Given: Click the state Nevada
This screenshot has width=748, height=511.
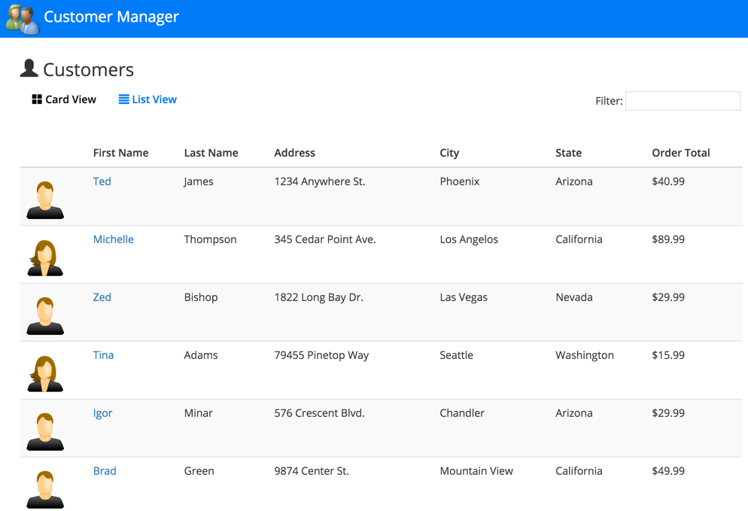Looking at the screenshot, I should [x=574, y=297].
